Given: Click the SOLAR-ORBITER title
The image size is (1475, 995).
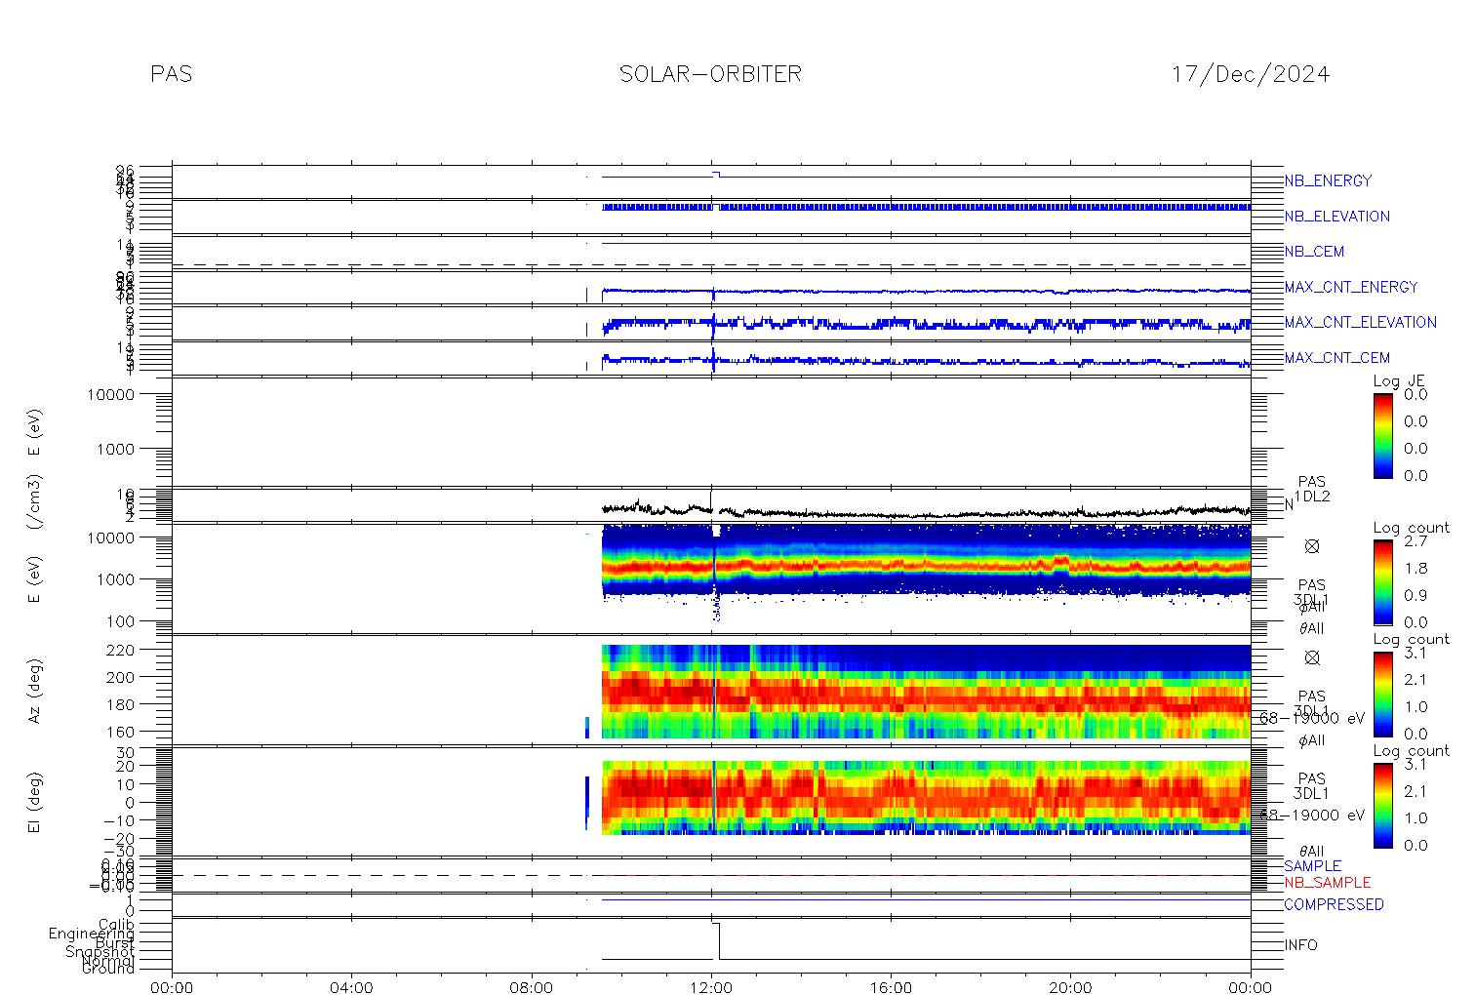Looking at the screenshot, I should tap(710, 74).
